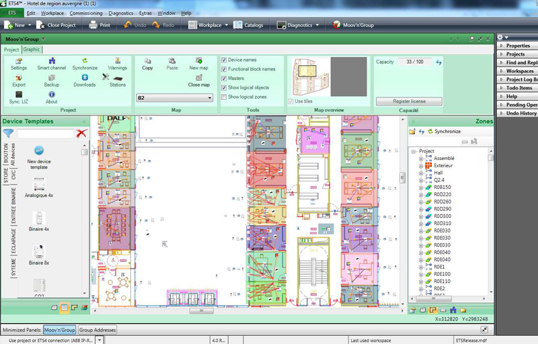This screenshot has width=538, height=344.
Task: Clear template filter with red X
Action: tap(81, 133)
